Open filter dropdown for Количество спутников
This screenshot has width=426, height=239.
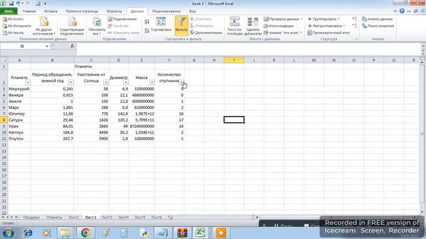[182, 82]
